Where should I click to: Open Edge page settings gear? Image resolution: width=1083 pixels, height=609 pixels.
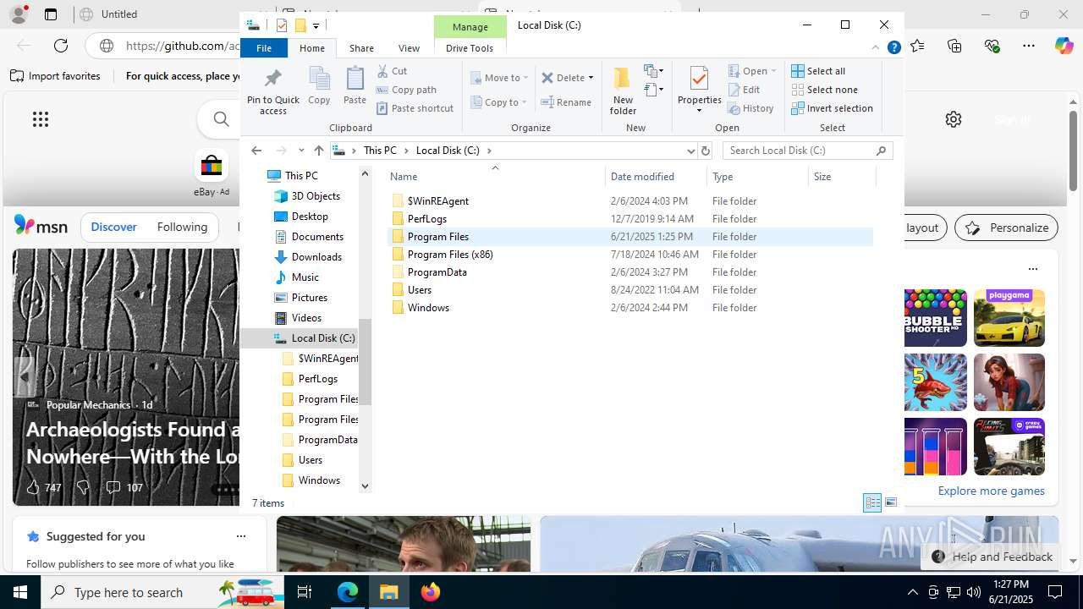954,119
